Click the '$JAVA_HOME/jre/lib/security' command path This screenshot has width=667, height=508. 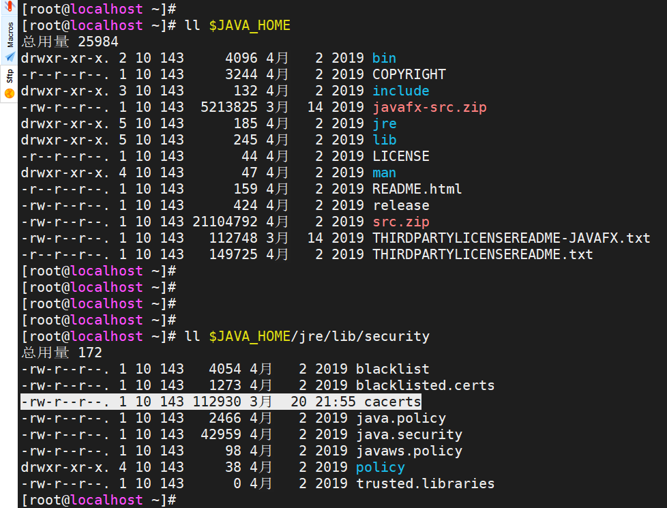[319, 337]
